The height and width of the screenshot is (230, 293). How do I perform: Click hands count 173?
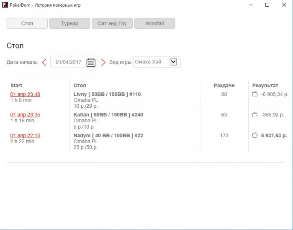224,136
